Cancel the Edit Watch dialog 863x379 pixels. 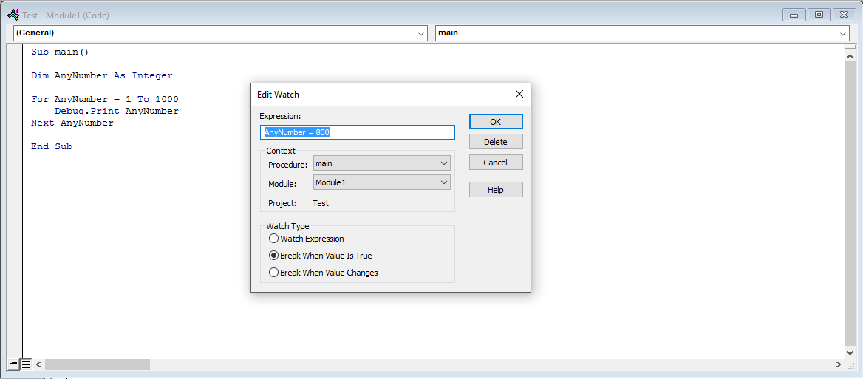[496, 163]
